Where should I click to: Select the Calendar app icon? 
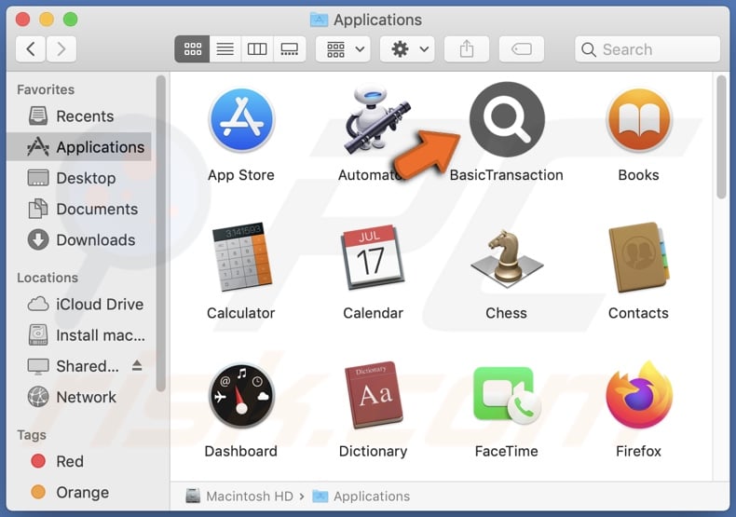[374, 257]
